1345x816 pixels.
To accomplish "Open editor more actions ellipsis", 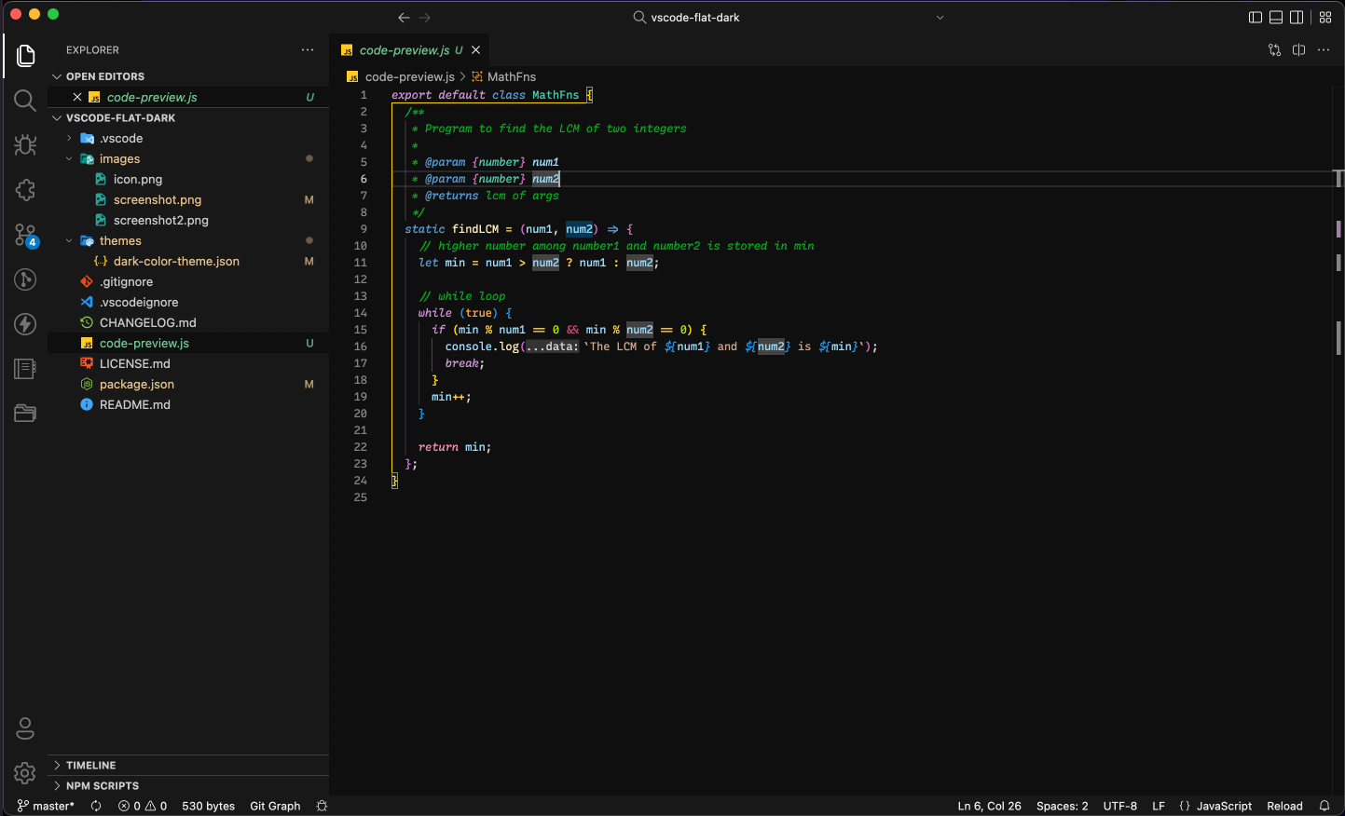I will 1324,50.
